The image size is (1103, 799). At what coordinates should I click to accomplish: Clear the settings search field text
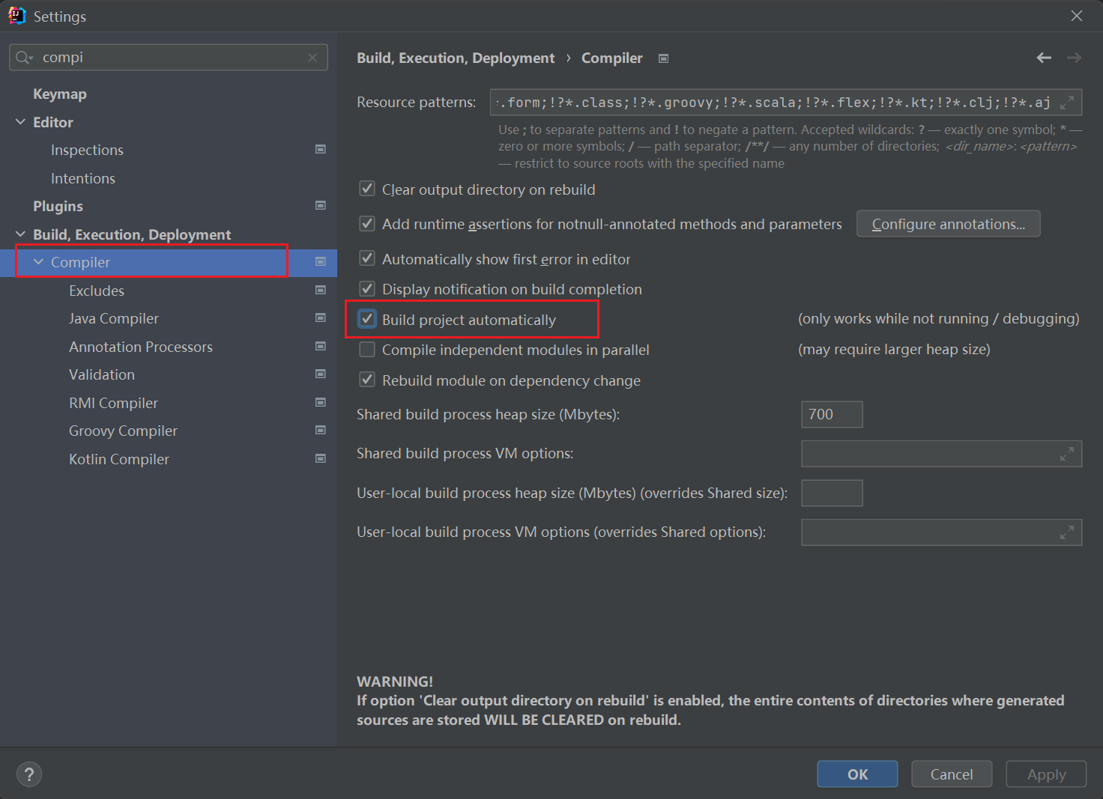(312, 58)
